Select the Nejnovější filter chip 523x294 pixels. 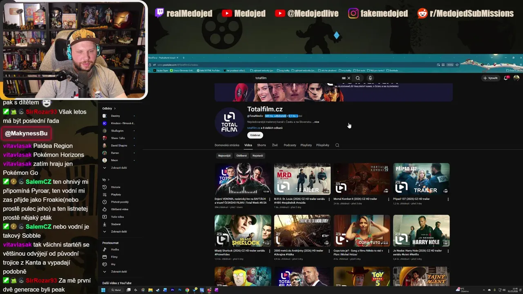(x=224, y=156)
